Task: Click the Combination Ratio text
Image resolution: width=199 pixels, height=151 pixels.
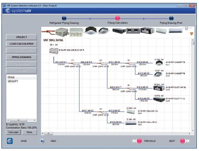Action: pyautogui.click(x=21, y=128)
